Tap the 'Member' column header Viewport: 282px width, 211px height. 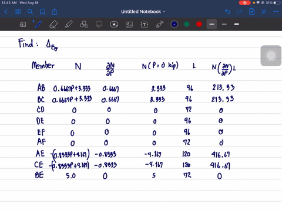pos(43,65)
